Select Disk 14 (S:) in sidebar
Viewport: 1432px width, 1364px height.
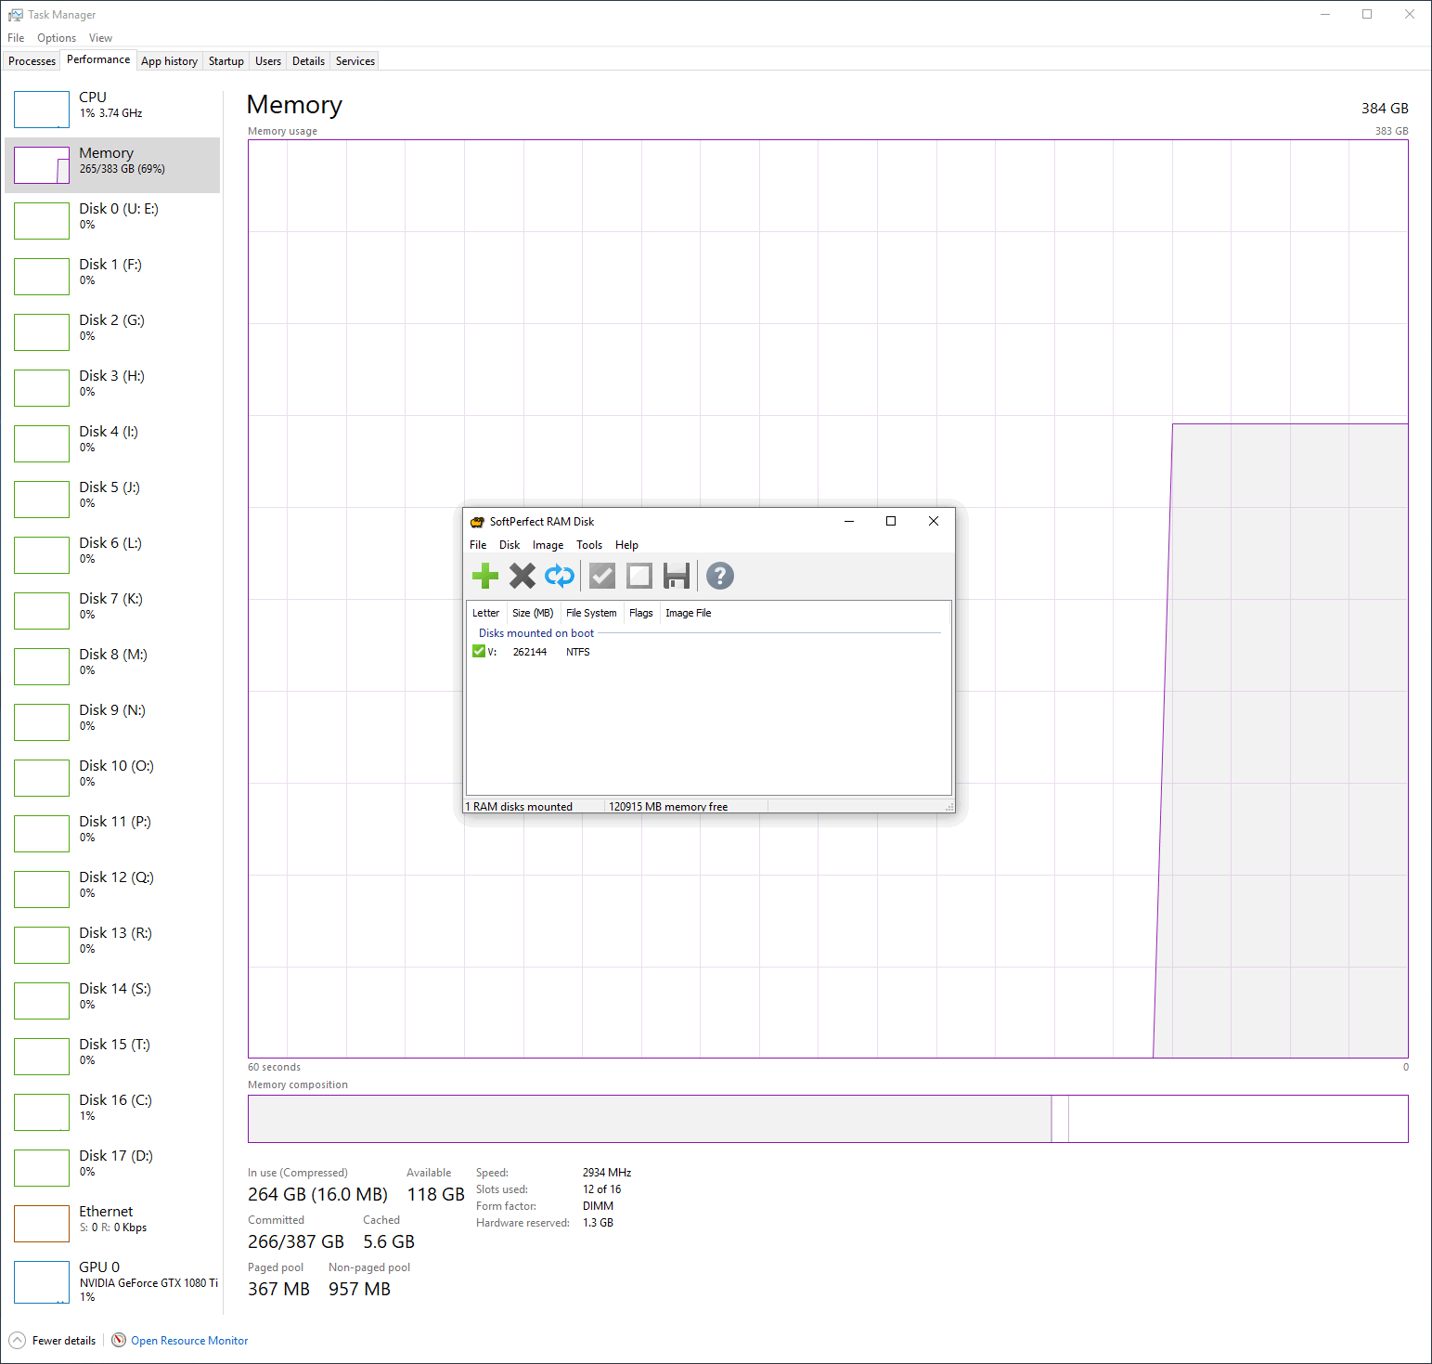coord(112,1001)
